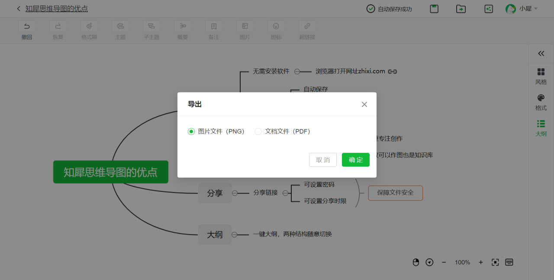Collapse the 分享 node branch toggle

point(235,193)
